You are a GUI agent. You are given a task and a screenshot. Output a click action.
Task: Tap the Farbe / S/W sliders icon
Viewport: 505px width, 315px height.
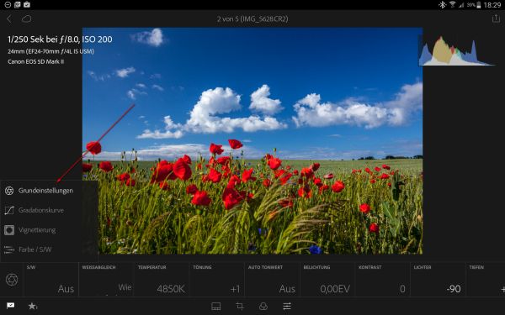click(x=9, y=249)
